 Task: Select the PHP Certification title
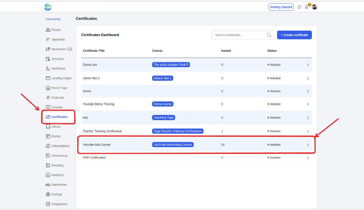tap(94, 158)
